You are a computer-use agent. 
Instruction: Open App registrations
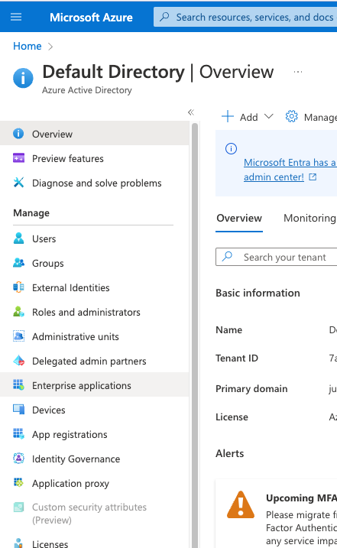click(x=95, y=434)
